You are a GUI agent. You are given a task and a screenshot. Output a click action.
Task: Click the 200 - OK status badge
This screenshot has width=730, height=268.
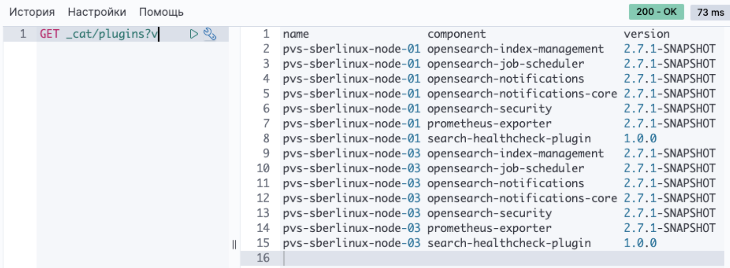(x=656, y=12)
